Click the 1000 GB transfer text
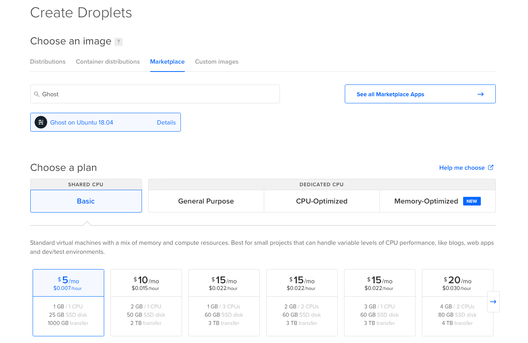The image size is (528, 343). tap(68, 323)
